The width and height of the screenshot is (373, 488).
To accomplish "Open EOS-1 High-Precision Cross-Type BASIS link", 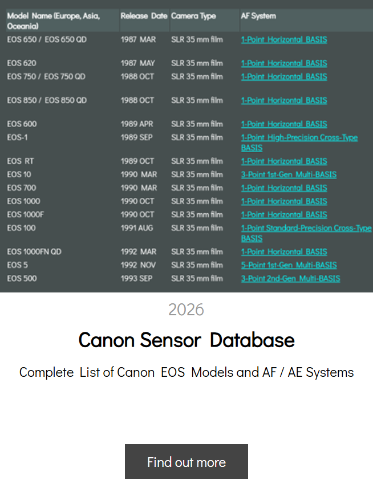I will pyautogui.click(x=299, y=143).
